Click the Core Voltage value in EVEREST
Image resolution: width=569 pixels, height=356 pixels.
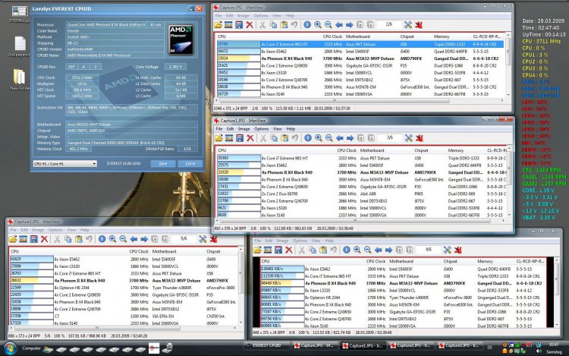point(176,67)
